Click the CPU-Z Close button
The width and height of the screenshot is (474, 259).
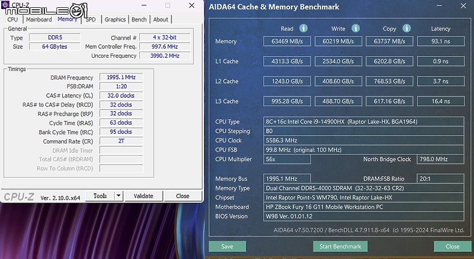tap(182, 196)
